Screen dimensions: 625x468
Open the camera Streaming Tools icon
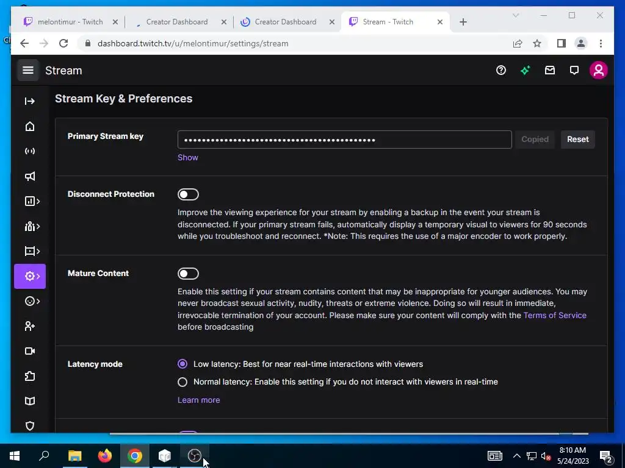(30, 351)
